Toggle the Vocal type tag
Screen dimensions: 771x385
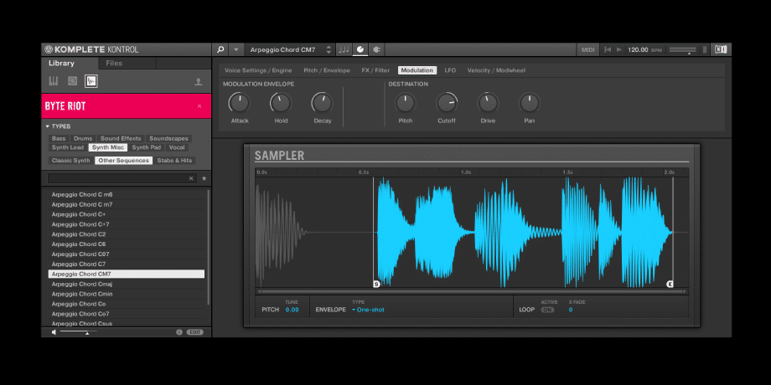pyautogui.click(x=177, y=147)
